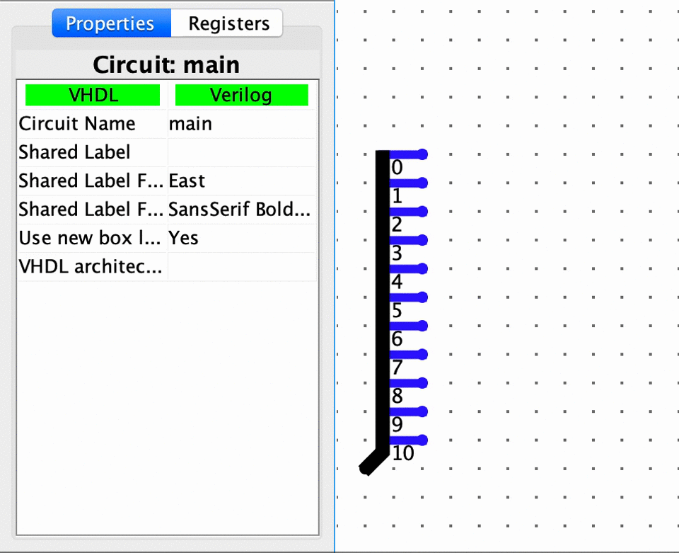679x553 pixels.
Task: Click splitter output pin 10 endpoint
Action: 423,440
